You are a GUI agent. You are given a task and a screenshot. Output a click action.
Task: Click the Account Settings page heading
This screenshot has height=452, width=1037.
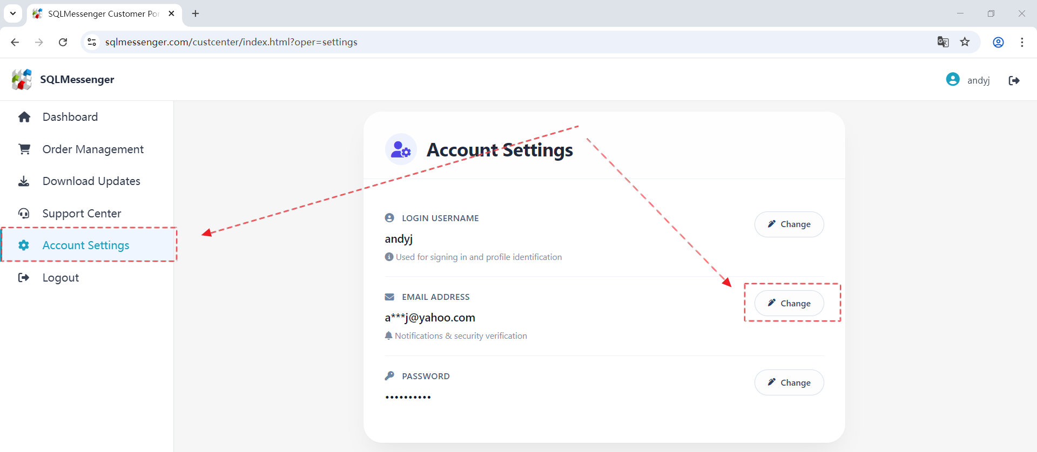click(x=500, y=149)
